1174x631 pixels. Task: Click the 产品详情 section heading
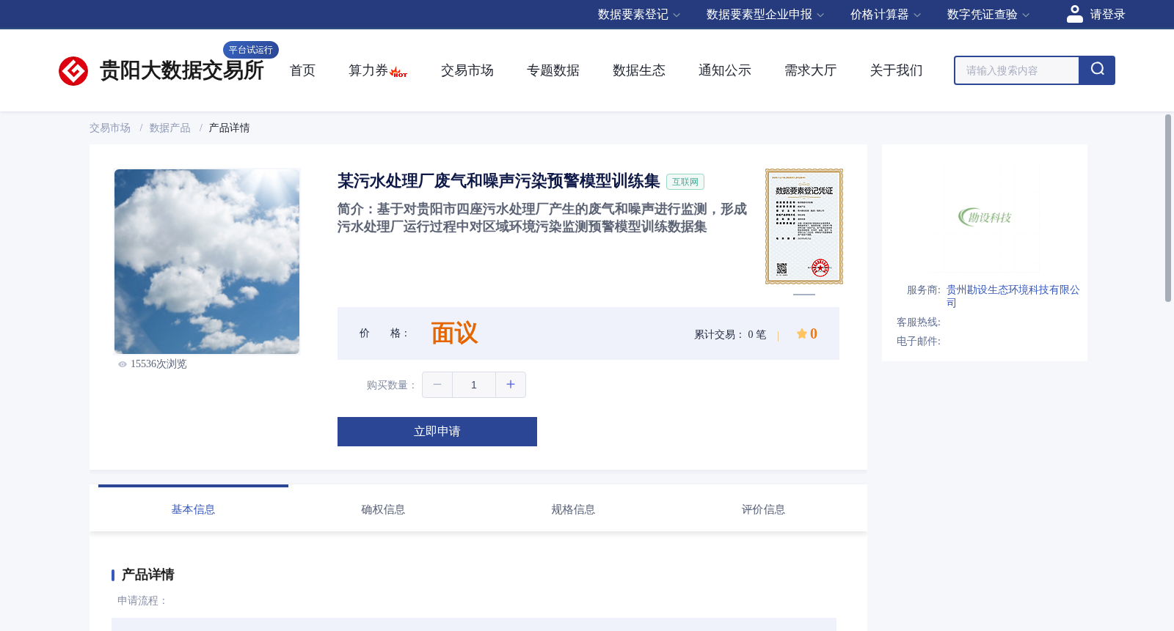tap(147, 575)
